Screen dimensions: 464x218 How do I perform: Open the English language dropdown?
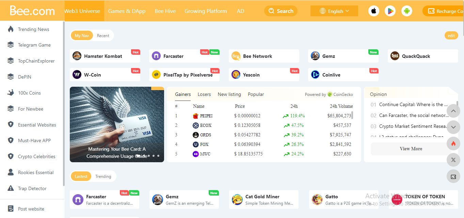click(x=334, y=11)
